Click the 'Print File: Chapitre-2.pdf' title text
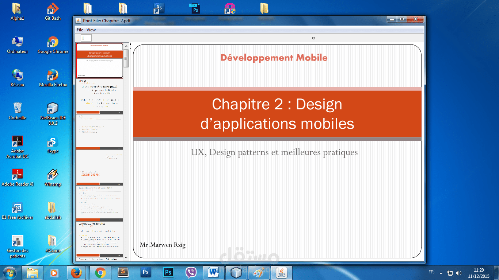The image size is (499, 280). pyautogui.click(x=107, y=21)
